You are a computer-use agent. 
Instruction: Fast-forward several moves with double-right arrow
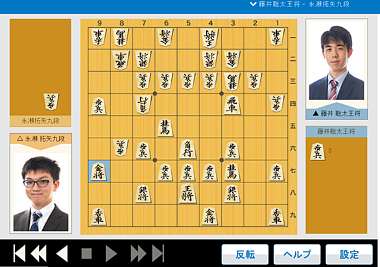click(x=138, y=253)
